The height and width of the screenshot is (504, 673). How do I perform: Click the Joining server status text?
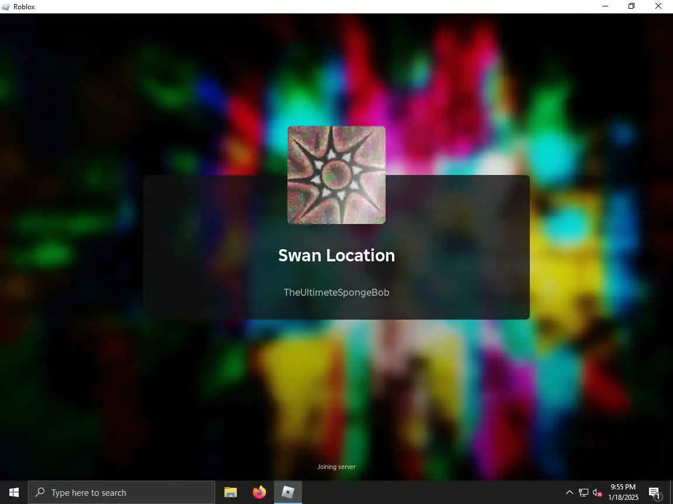coord(336,467)
